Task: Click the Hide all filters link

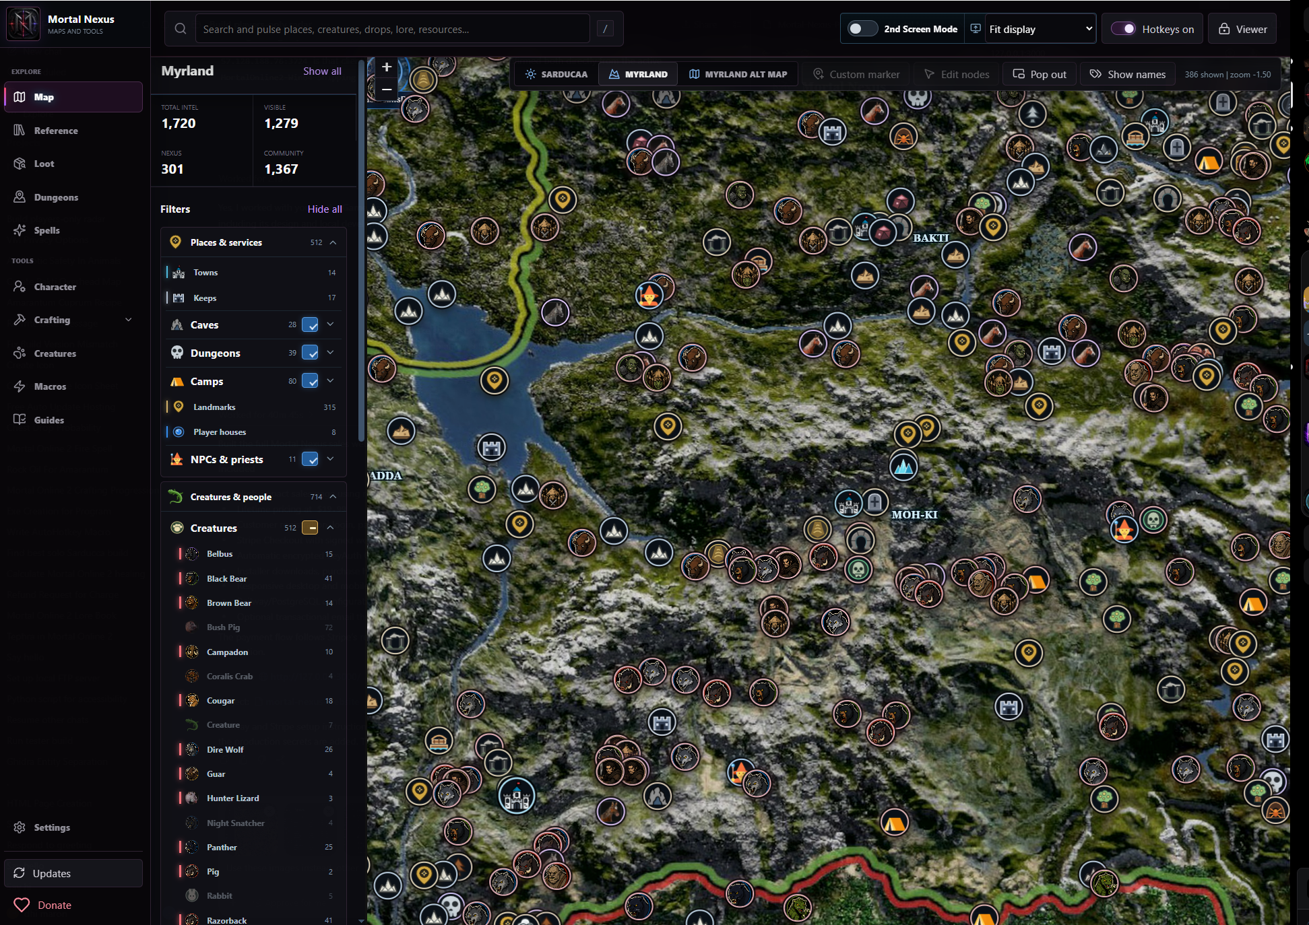Action: 325,209
